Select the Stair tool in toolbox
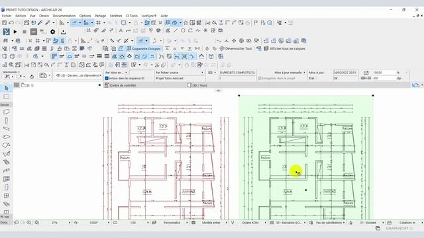 pyautogui.click(x=7, y=162)
